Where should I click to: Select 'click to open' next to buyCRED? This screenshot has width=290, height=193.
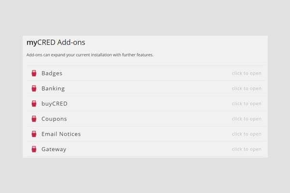[x=246, y=103]
